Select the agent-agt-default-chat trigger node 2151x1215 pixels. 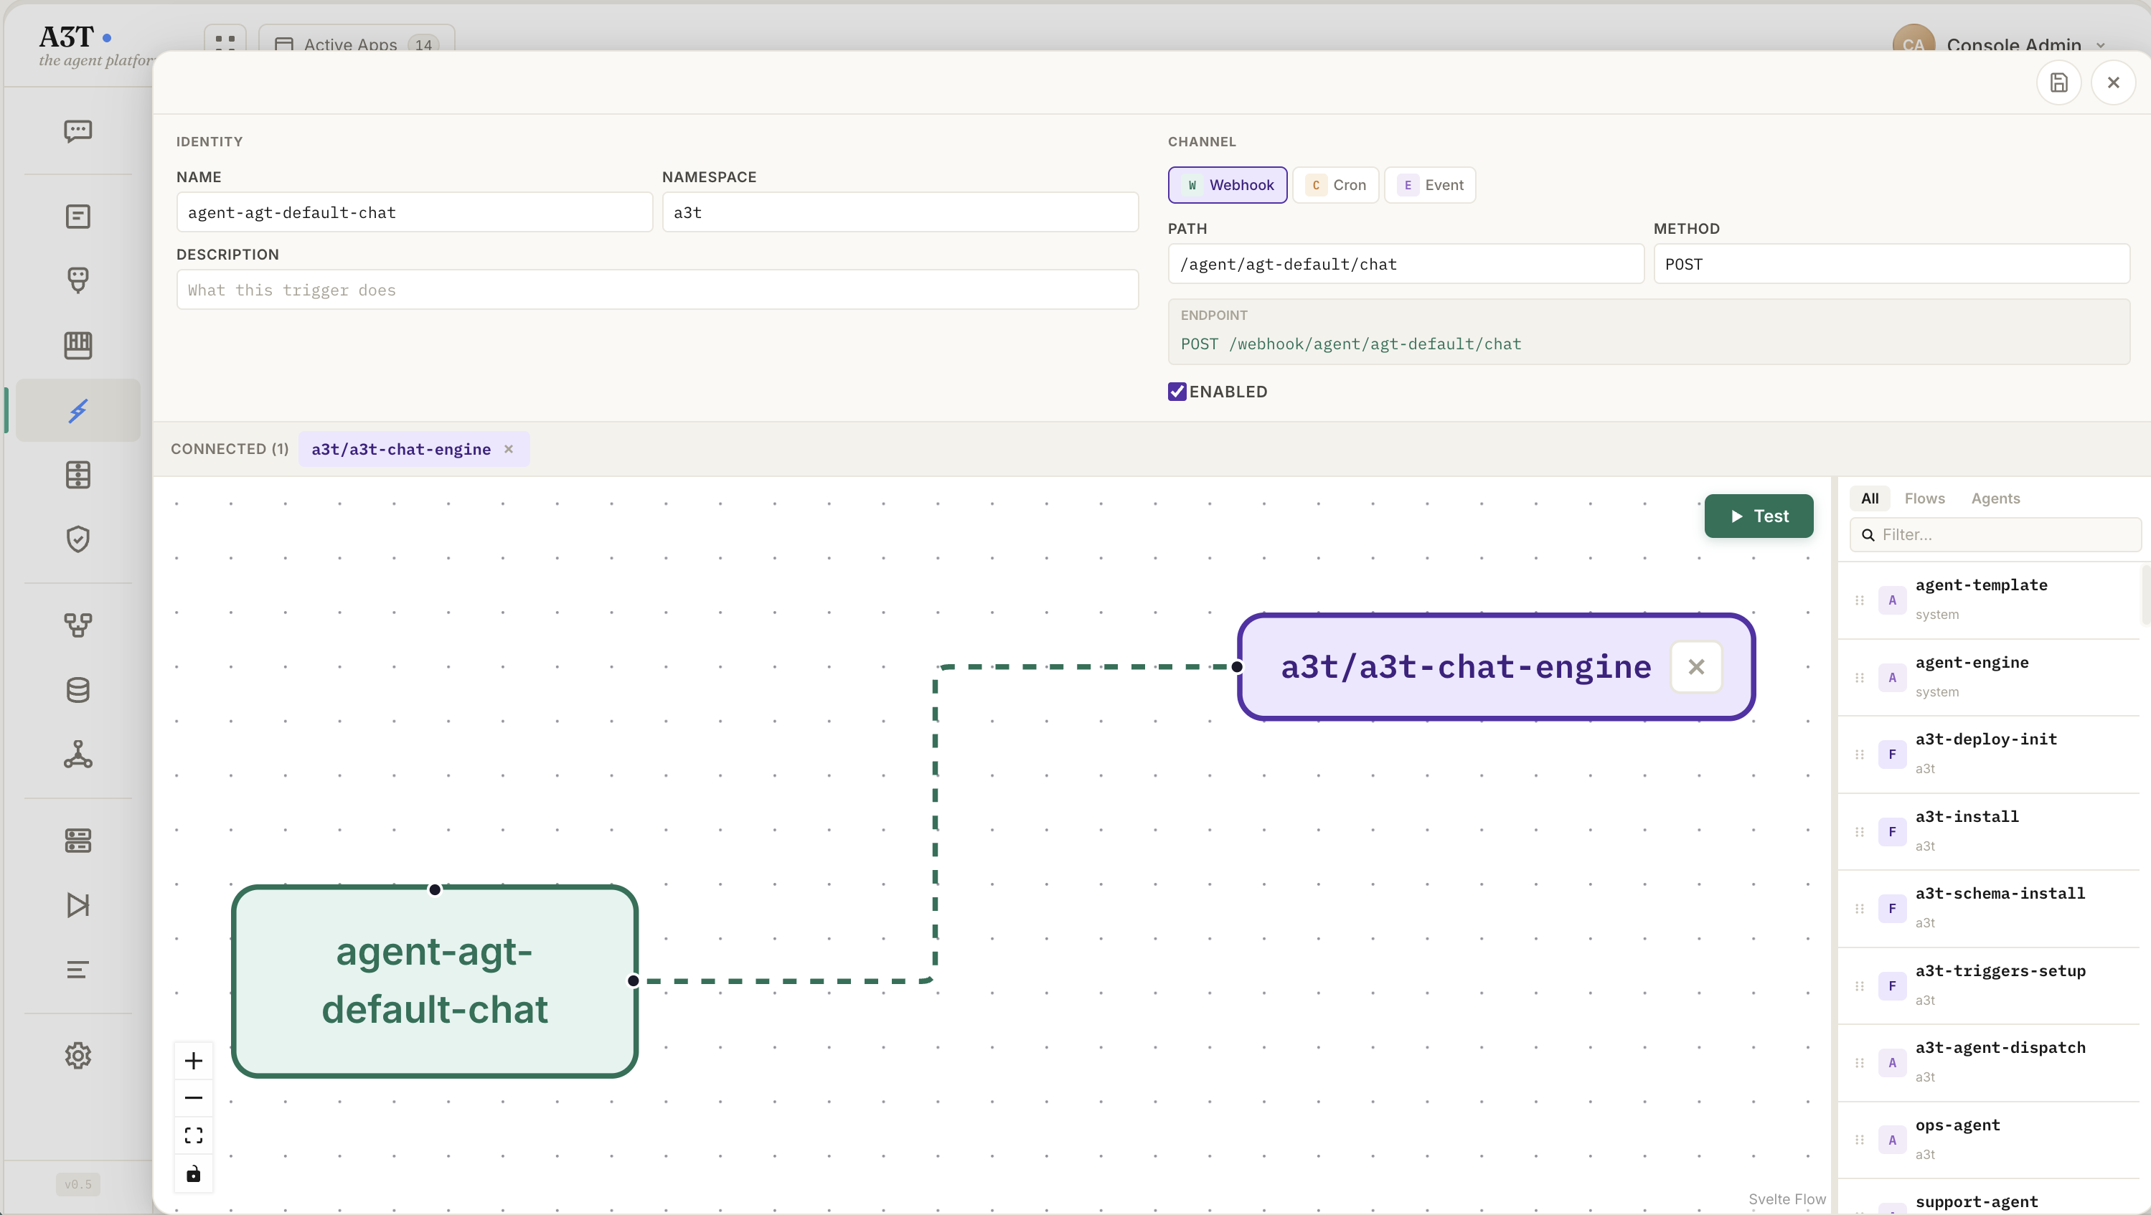(435, 981)
